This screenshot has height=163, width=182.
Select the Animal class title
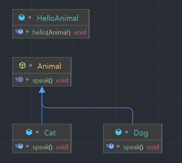(x=49, y=66)
